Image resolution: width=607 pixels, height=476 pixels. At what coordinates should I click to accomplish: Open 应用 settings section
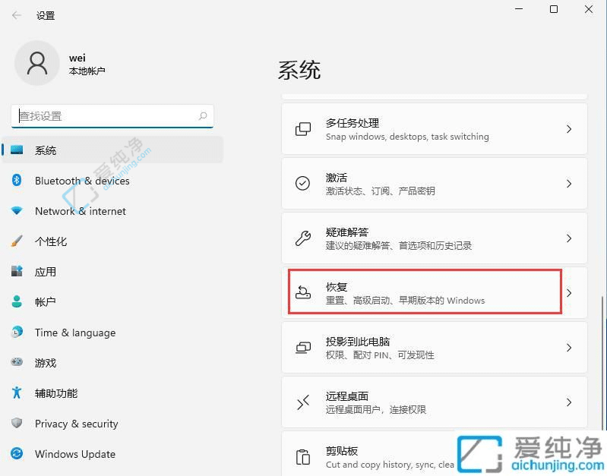tap(112, 271)
